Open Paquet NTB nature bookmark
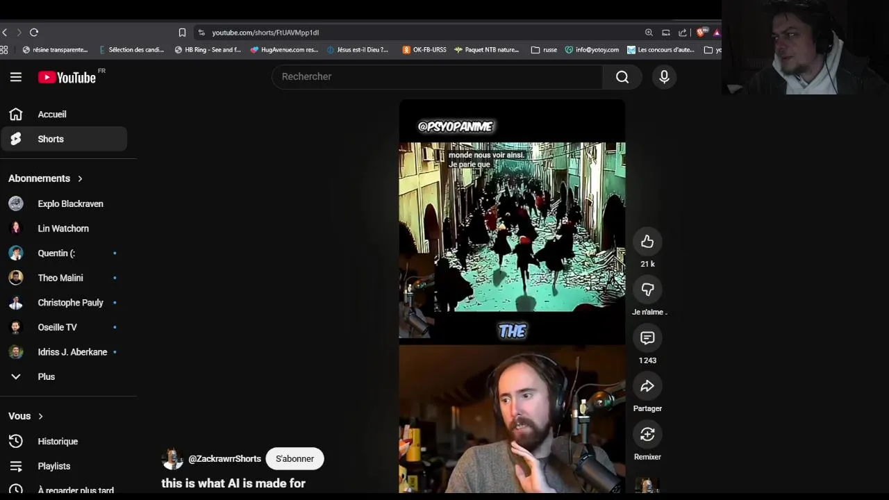889x500 pixels. [x=487, y=50]
